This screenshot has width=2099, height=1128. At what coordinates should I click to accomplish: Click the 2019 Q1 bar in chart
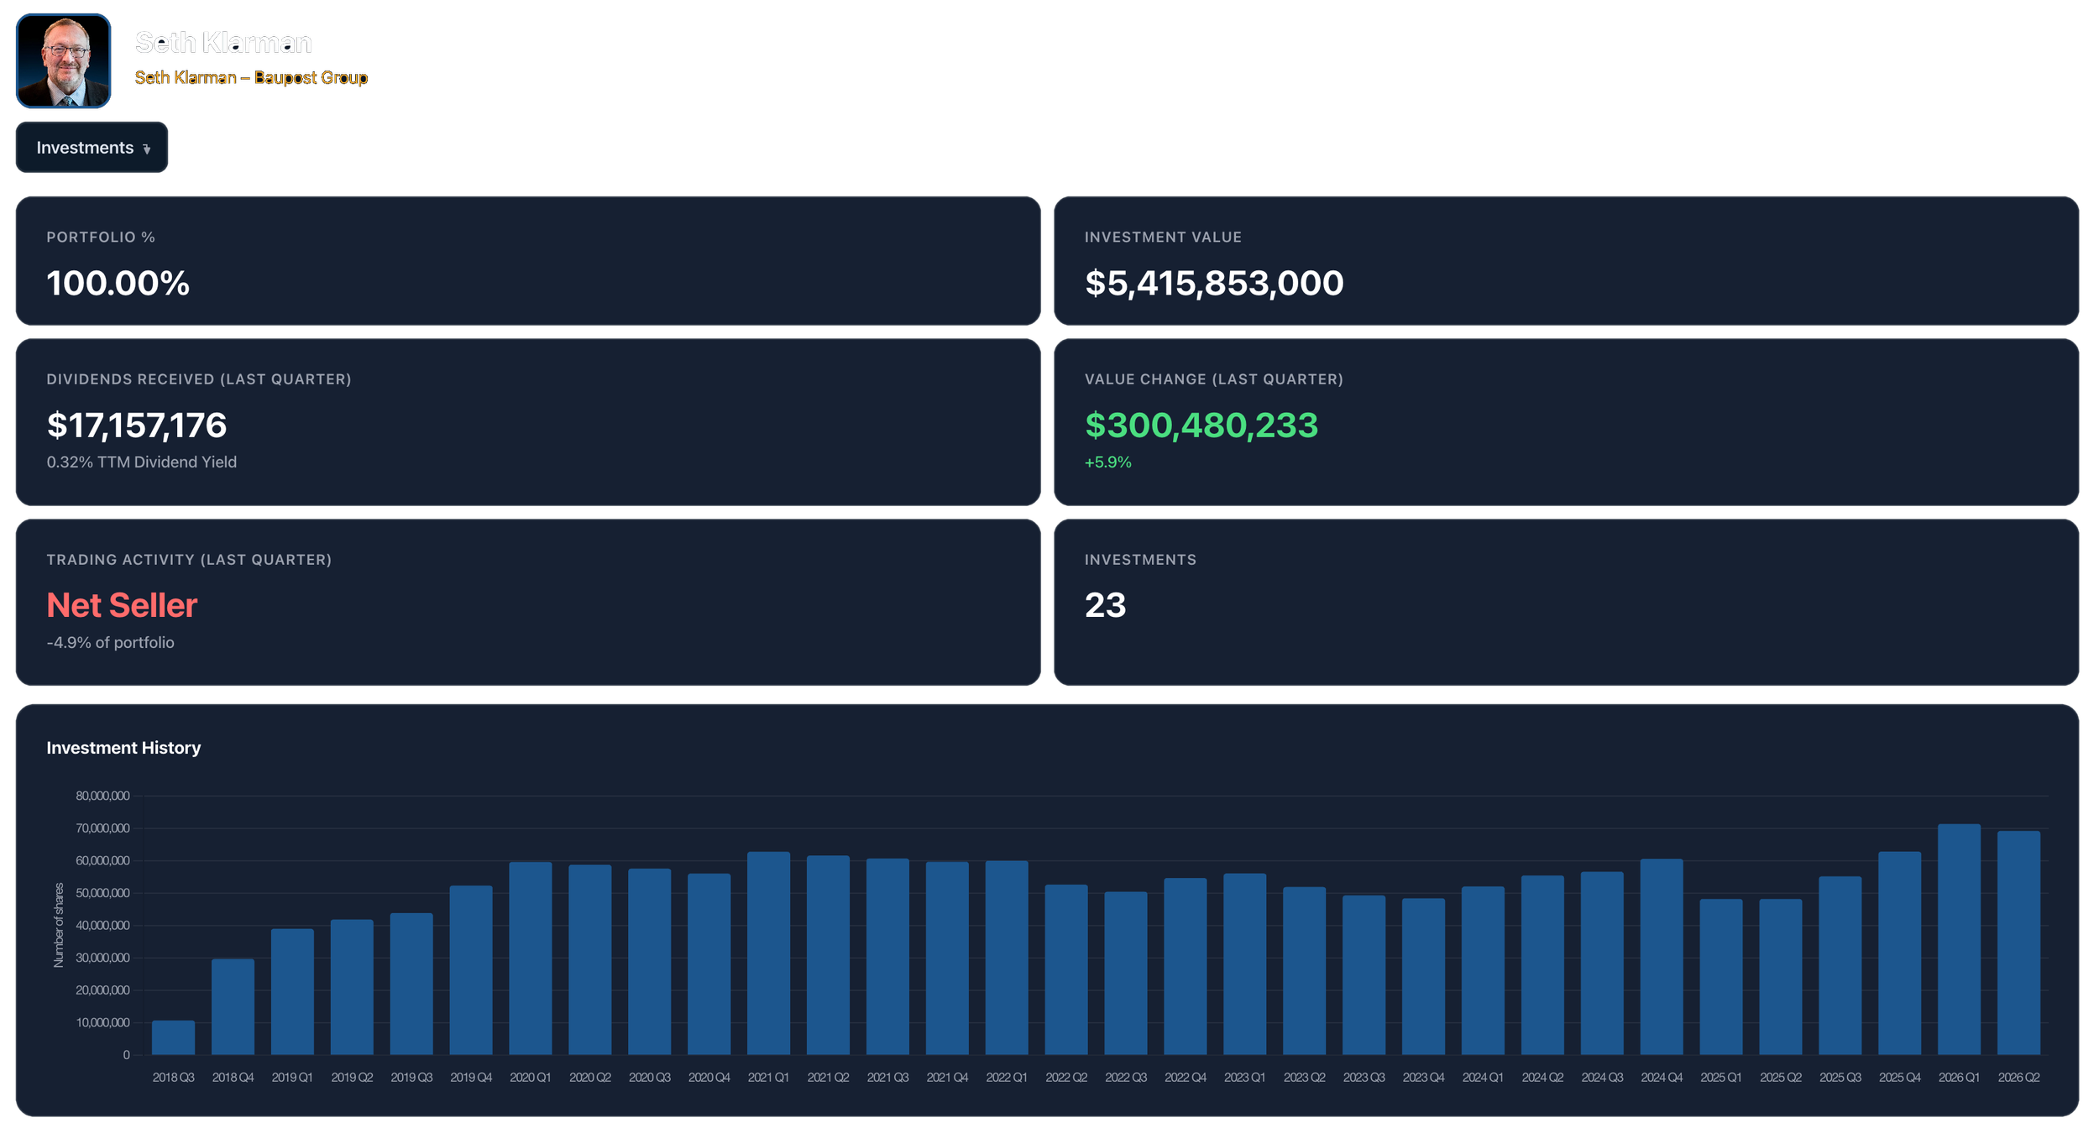293,992
